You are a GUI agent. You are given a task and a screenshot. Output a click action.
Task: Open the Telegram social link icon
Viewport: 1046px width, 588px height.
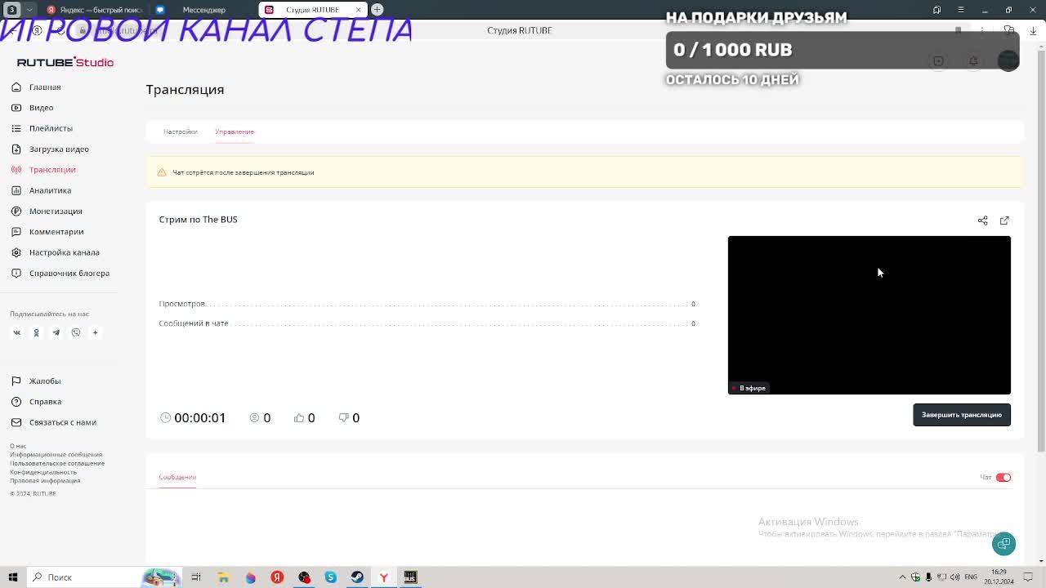56,332
